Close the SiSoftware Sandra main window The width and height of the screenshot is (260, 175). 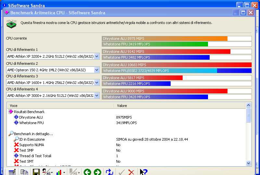point(254,5)
